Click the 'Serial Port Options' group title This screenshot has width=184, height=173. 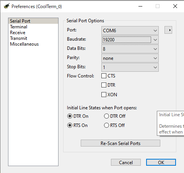pyautogui.click(x=85, y=21)
